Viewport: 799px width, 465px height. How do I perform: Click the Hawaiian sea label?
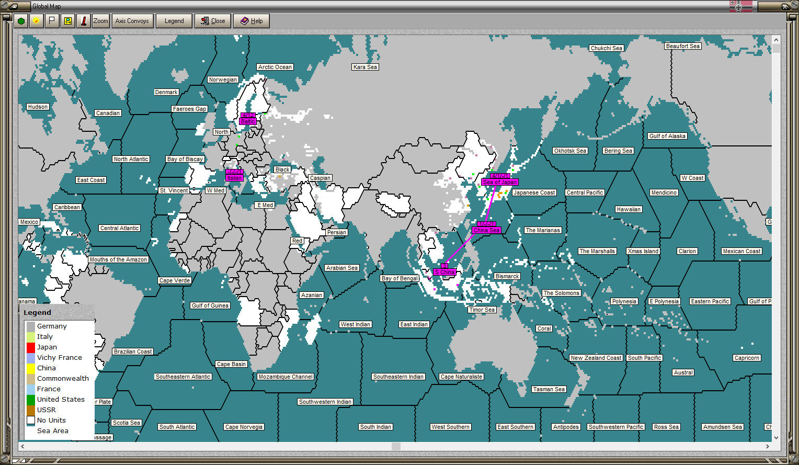click(629, 209)
